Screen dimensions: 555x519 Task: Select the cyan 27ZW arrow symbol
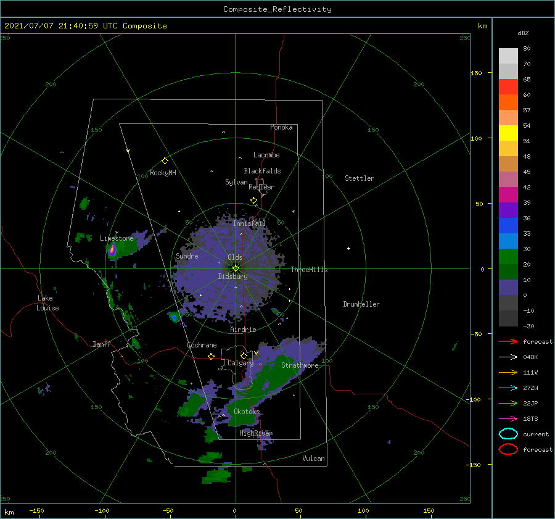pos(508,388)
